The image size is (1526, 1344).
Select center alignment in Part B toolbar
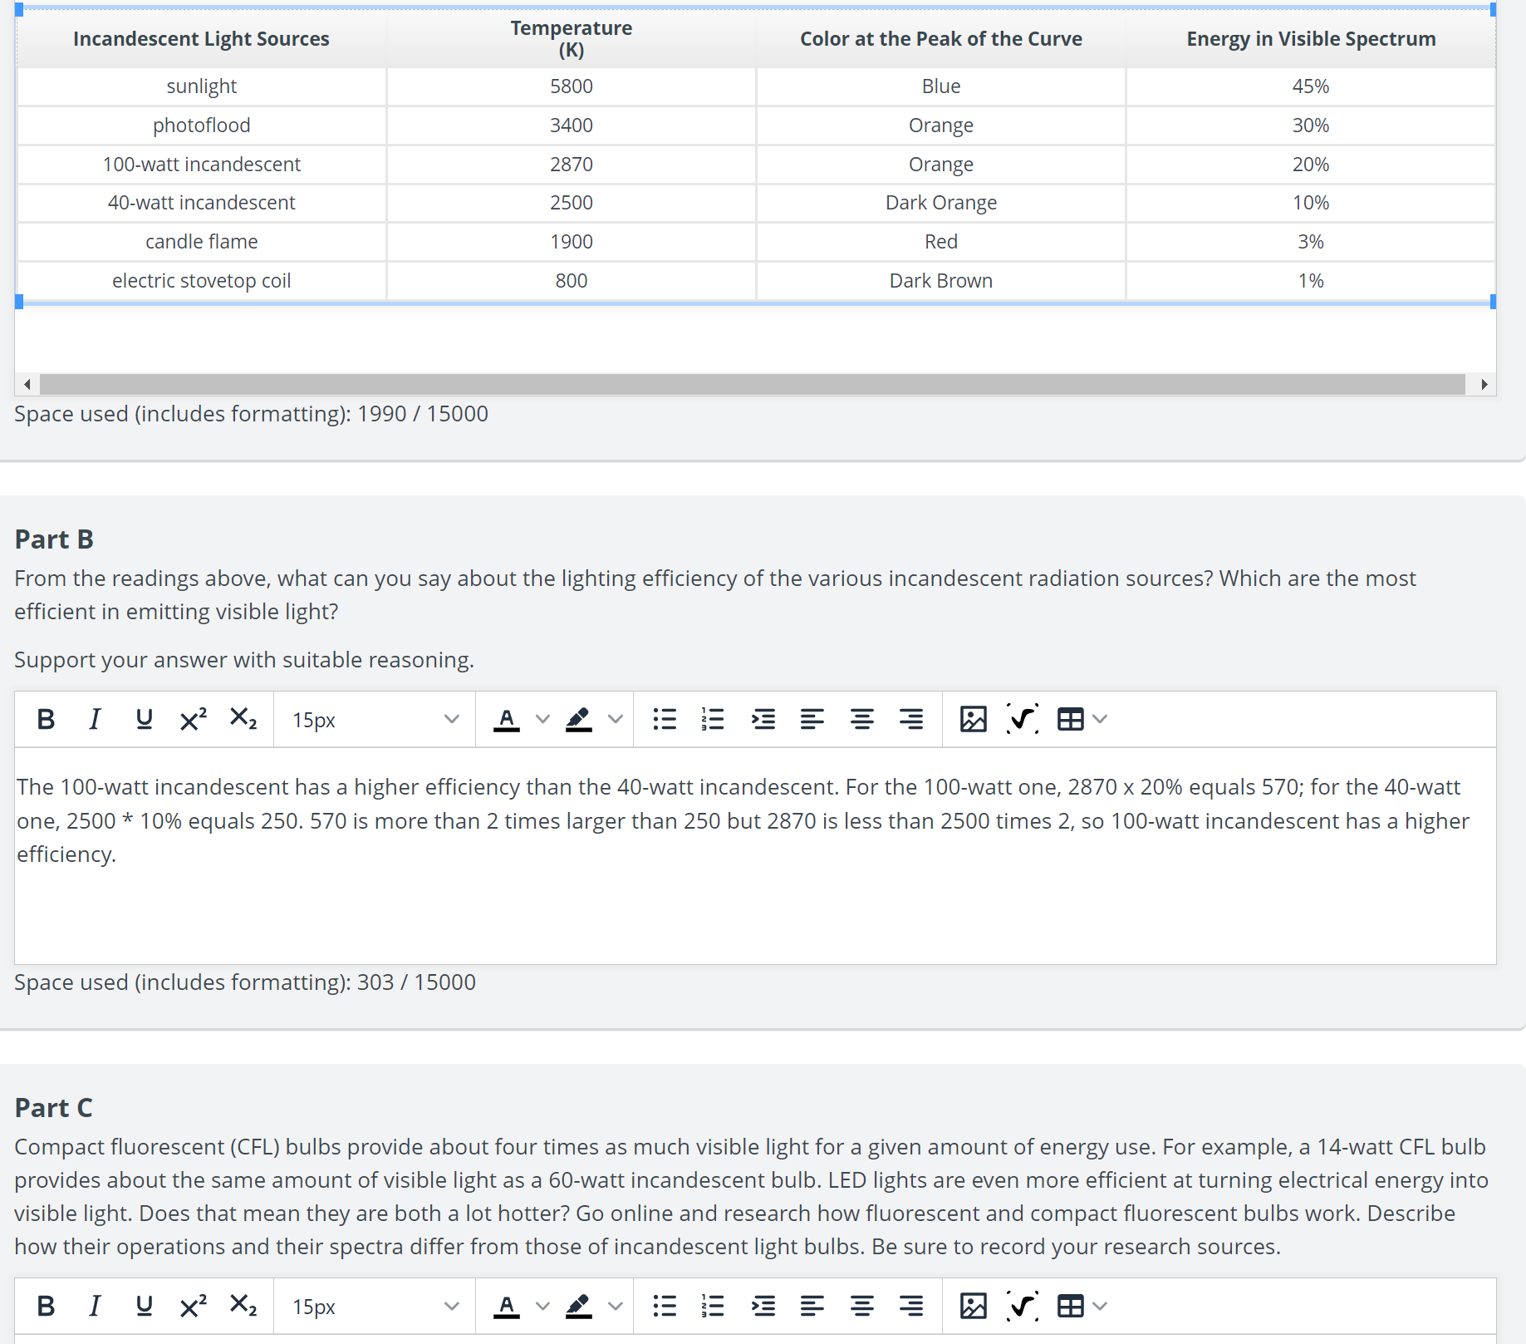(x=862, y=719)
